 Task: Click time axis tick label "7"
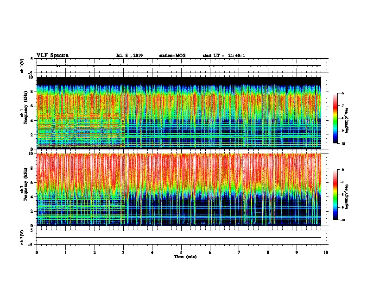point(239,252)
